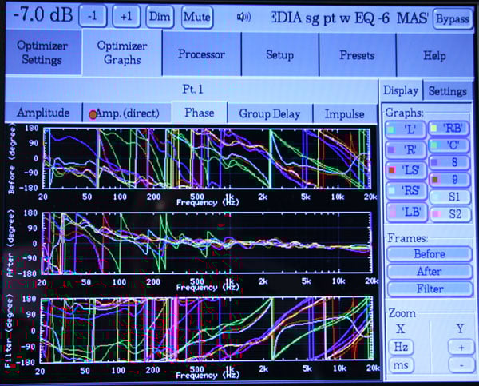479x386 pixels.
Task: Toggle the Bypass button
Action: (453, 18)
